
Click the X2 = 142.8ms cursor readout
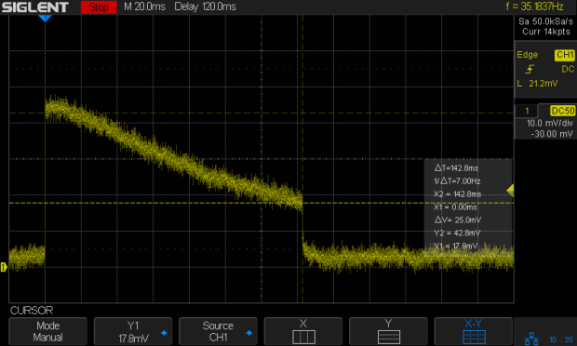tap(457, 194)
